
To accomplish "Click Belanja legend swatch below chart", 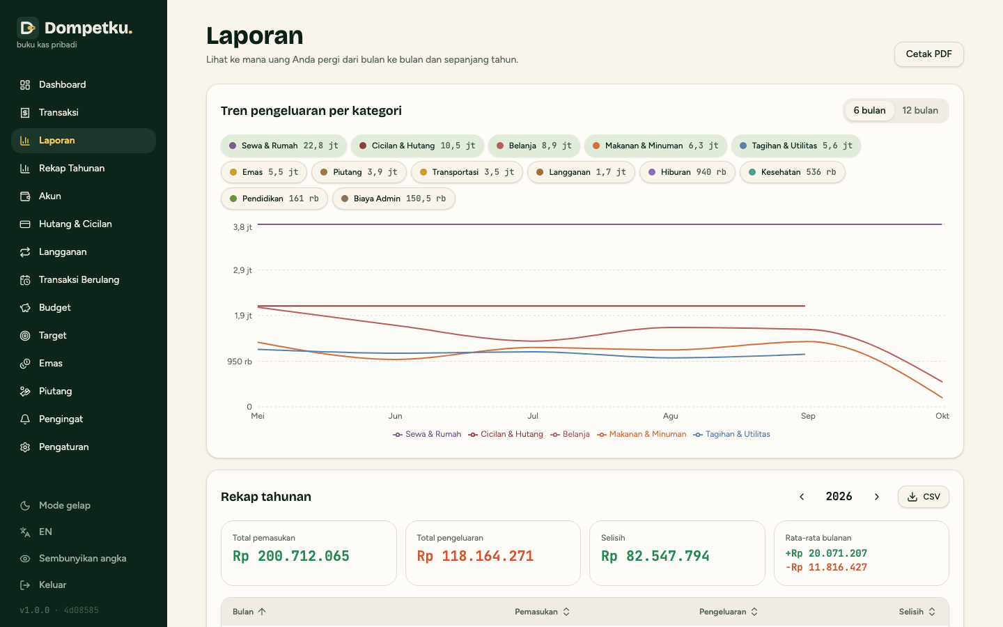I will coord(555,435).
